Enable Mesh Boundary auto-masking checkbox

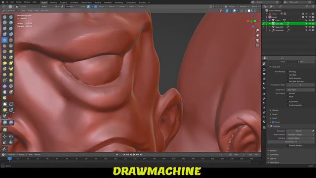287,78
